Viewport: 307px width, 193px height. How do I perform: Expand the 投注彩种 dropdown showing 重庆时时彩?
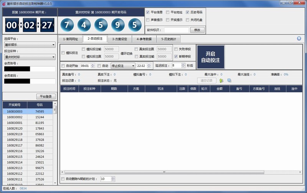[30, 57]
